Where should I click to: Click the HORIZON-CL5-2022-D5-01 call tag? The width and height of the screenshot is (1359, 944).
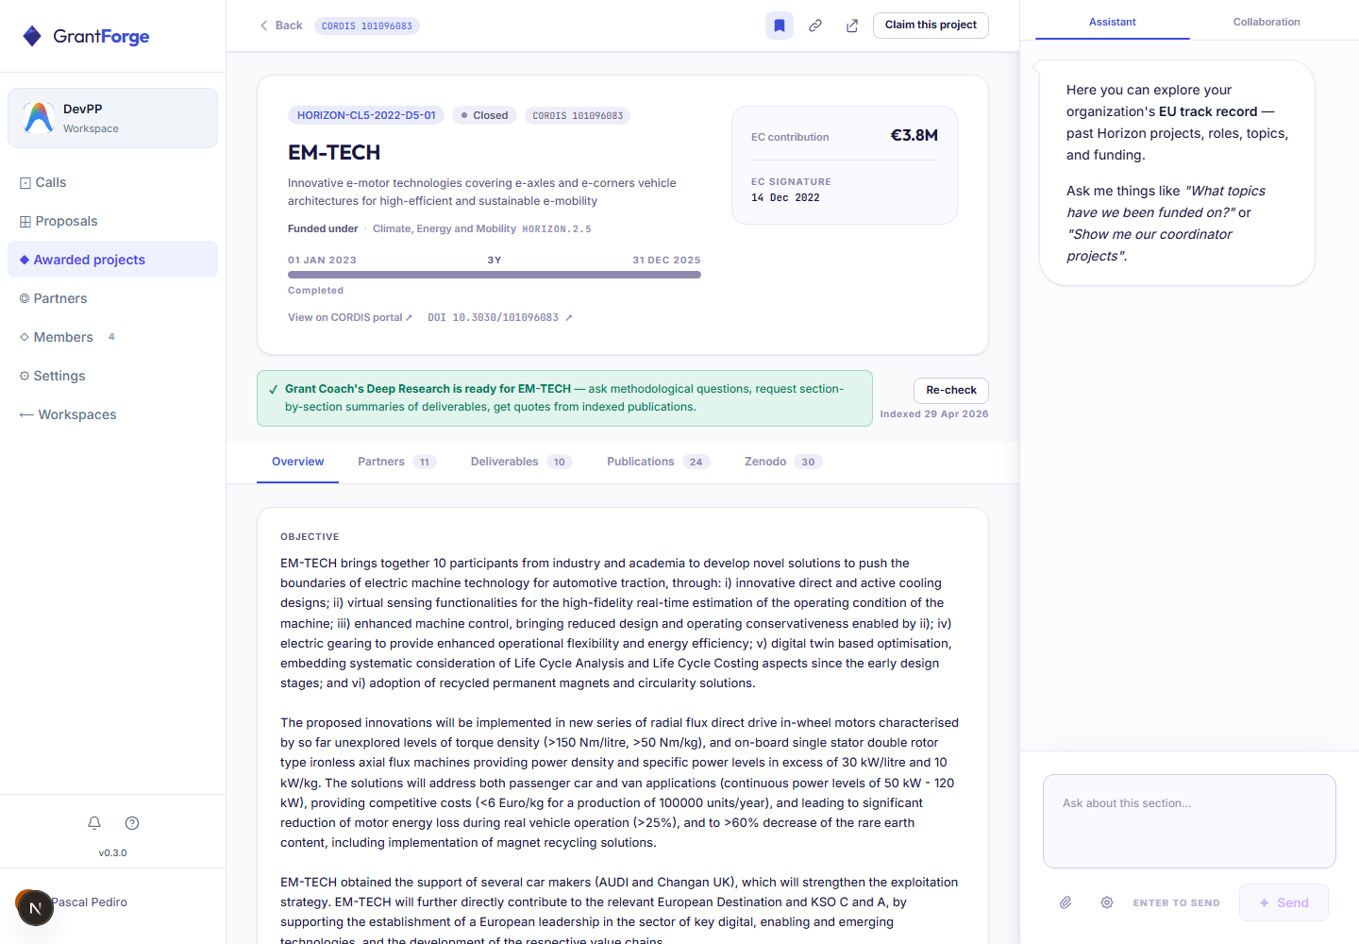pyautogui.click(x=366, y=115)
